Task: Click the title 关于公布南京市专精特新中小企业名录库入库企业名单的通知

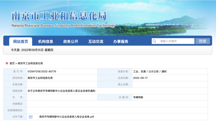Action: pos(61,91)
